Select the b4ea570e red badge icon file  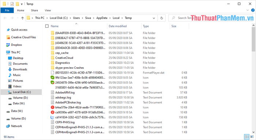52,107
